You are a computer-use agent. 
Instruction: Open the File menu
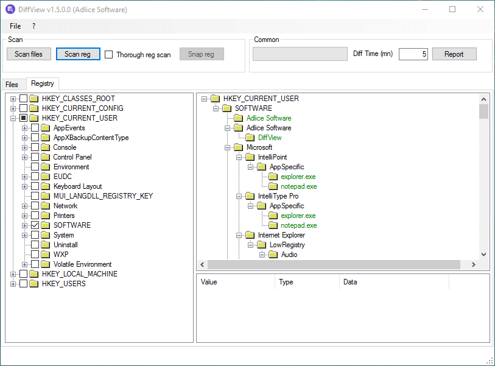pyautogui.click(x=15, y=26)
